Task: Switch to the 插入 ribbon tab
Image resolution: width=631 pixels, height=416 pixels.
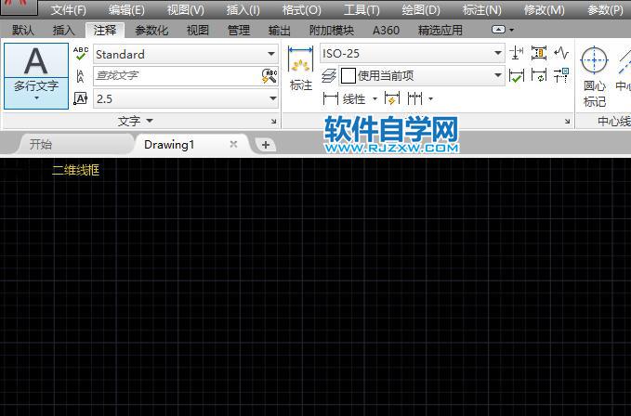Action: (x=63, y=30)
